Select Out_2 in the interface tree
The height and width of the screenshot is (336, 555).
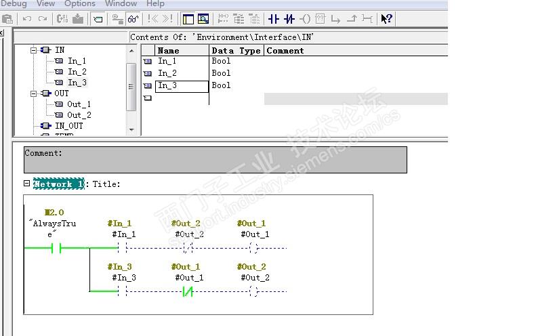point(79,115)
